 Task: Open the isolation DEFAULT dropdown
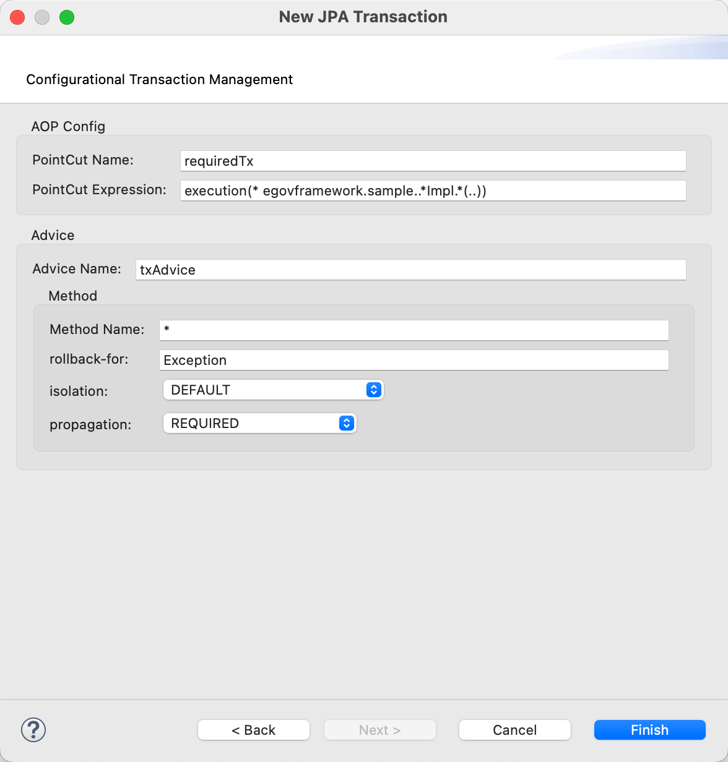tap(273, 390)
